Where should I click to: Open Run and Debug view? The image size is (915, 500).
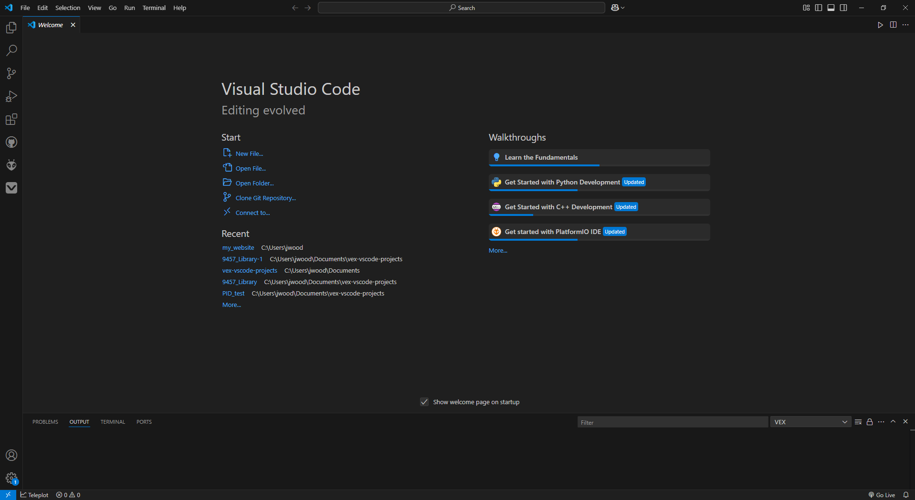(11, 96)
